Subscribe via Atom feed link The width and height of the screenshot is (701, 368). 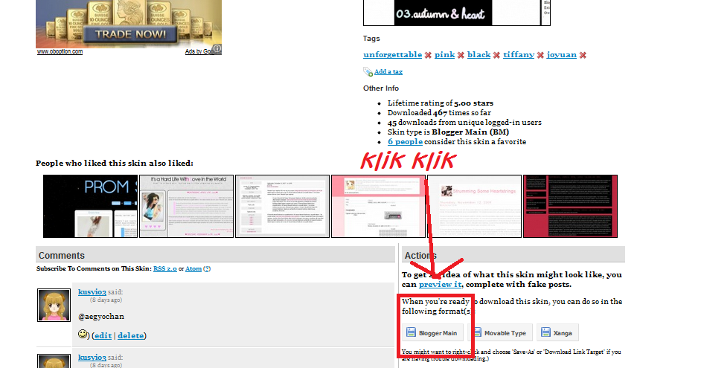[193, 268]
